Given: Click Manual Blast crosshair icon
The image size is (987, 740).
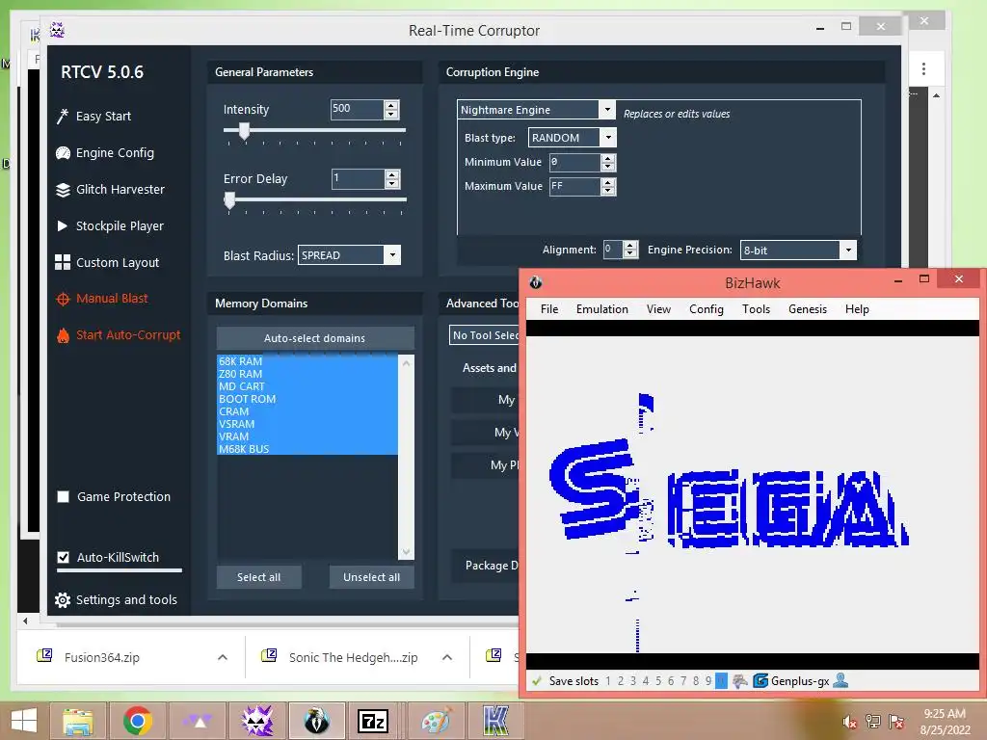Looking at the screenshot, I should pyautogui.click(x=63, y=299).
